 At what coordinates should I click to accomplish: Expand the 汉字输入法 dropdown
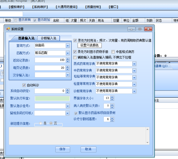click(x=68, y=75)
